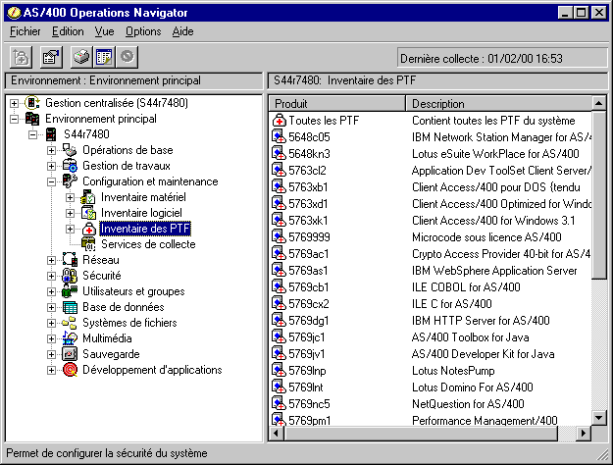Open the Options menu
The height and width of the screenshot is (465, 613).
143,31
